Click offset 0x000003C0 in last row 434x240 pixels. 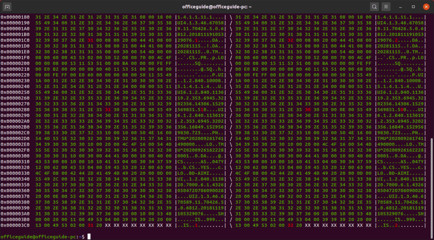pyautogui.click(x=15, y=225)
